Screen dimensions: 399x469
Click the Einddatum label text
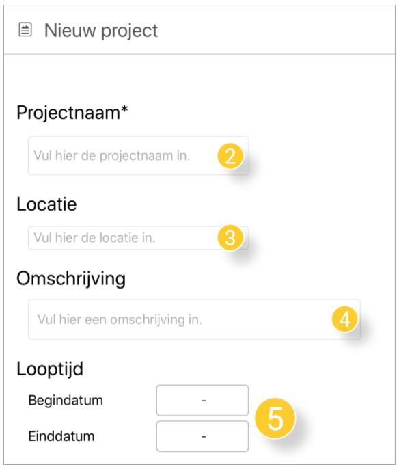pyautogui.click(x=61, y=436)
